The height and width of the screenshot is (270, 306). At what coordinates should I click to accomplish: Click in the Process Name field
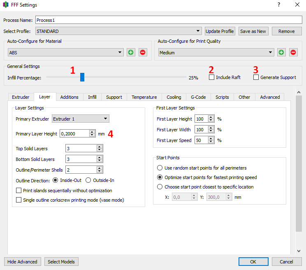(x=169, y=20)
